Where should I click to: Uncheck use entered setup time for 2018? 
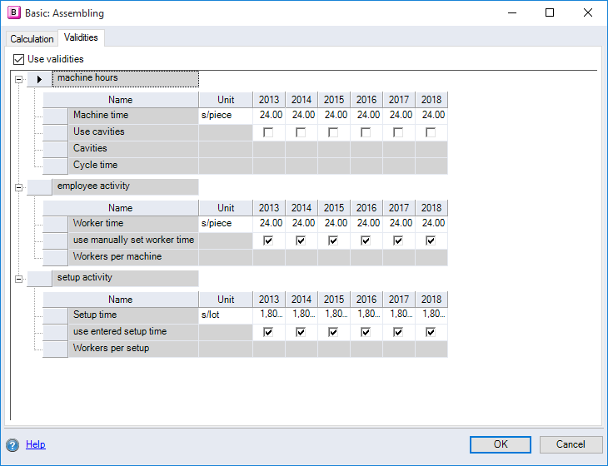coord(431,332)
